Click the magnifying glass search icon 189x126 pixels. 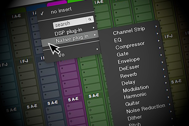tap(90, 19)
